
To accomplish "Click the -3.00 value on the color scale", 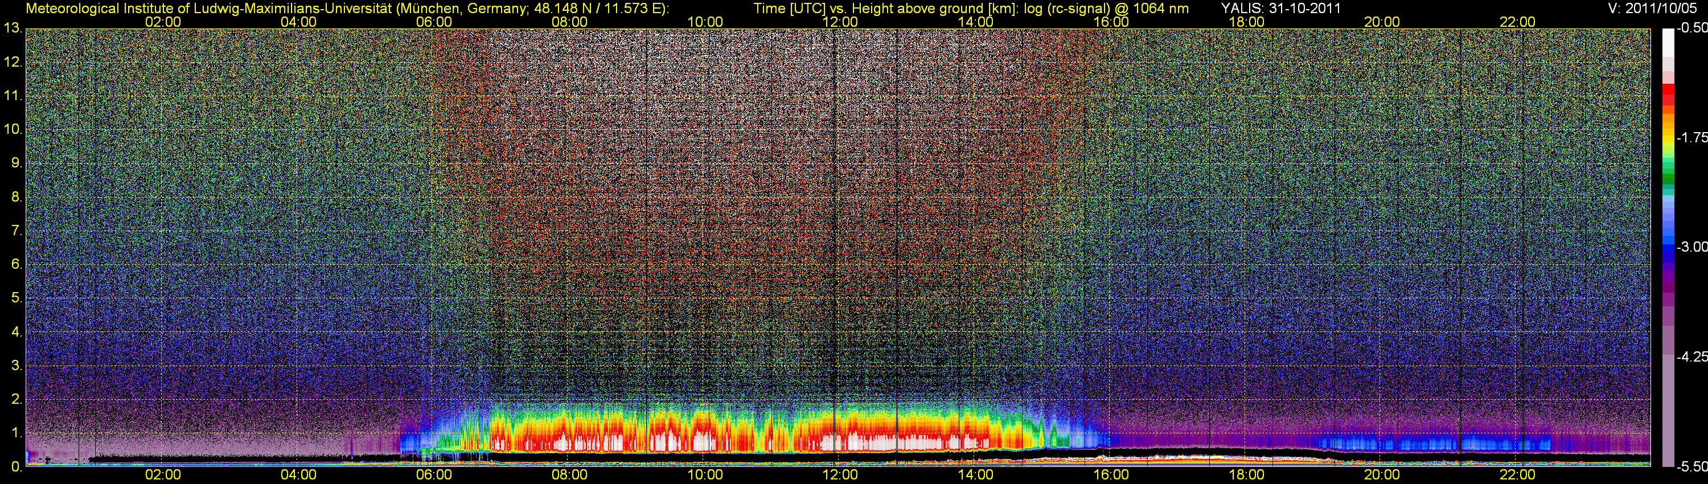I will click(1691, 247).
